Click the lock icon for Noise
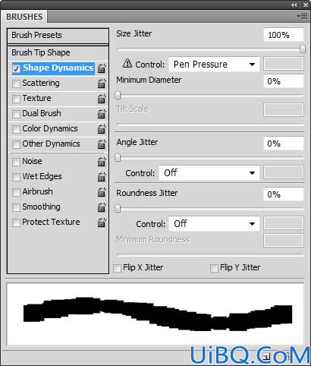Viewport: 311px width, 366px height. point(102,162)
